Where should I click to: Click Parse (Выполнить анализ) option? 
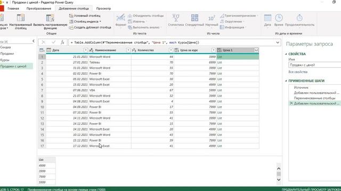pyautogui.click(x=144, y=28)
